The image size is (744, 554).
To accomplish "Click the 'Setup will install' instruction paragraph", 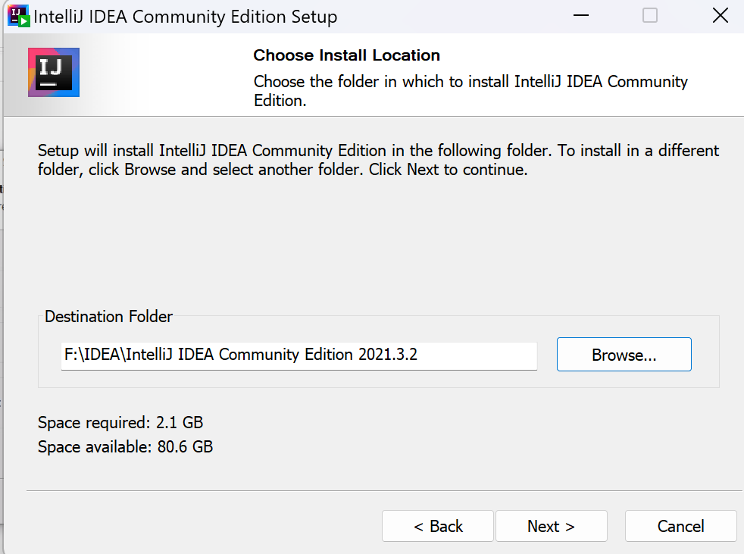I will pos(378,160).
